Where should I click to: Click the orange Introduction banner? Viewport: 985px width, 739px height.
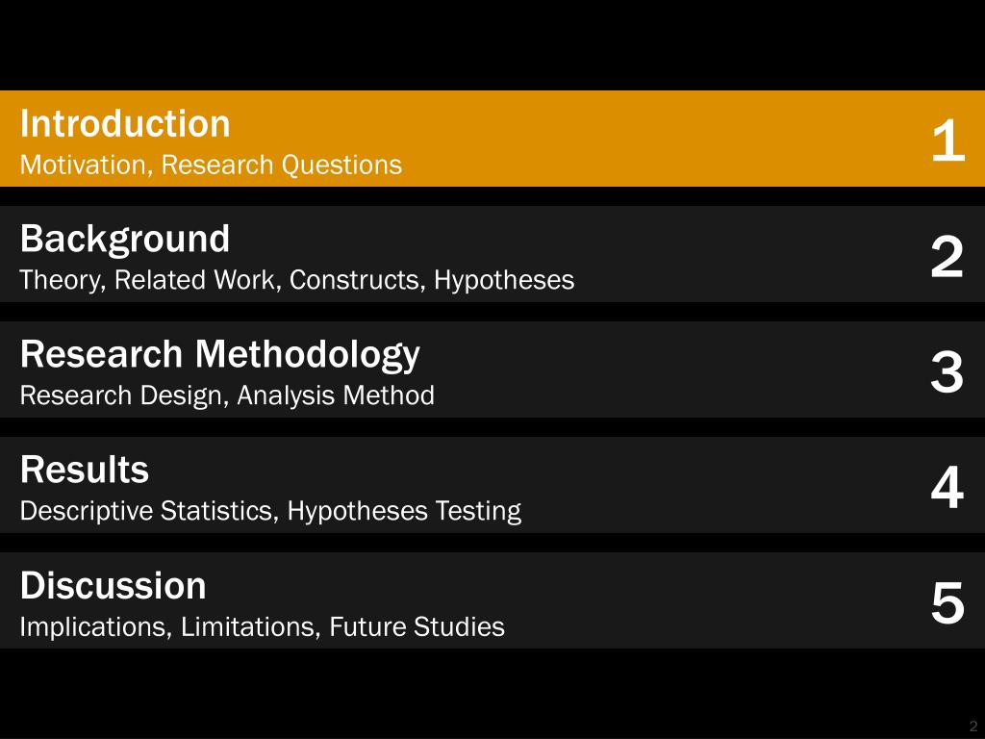click(x=492, y=139)
